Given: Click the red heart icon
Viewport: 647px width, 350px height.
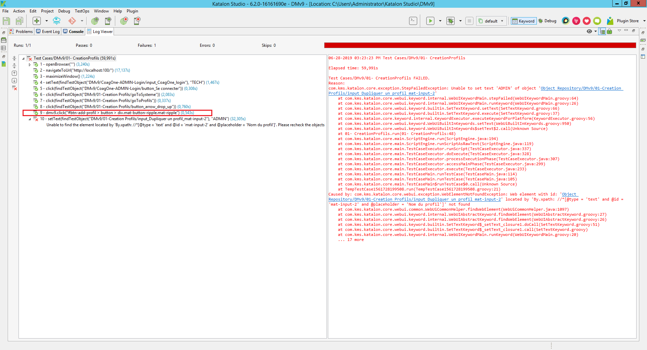Looking at the screenshot, I should pos(587,21).
